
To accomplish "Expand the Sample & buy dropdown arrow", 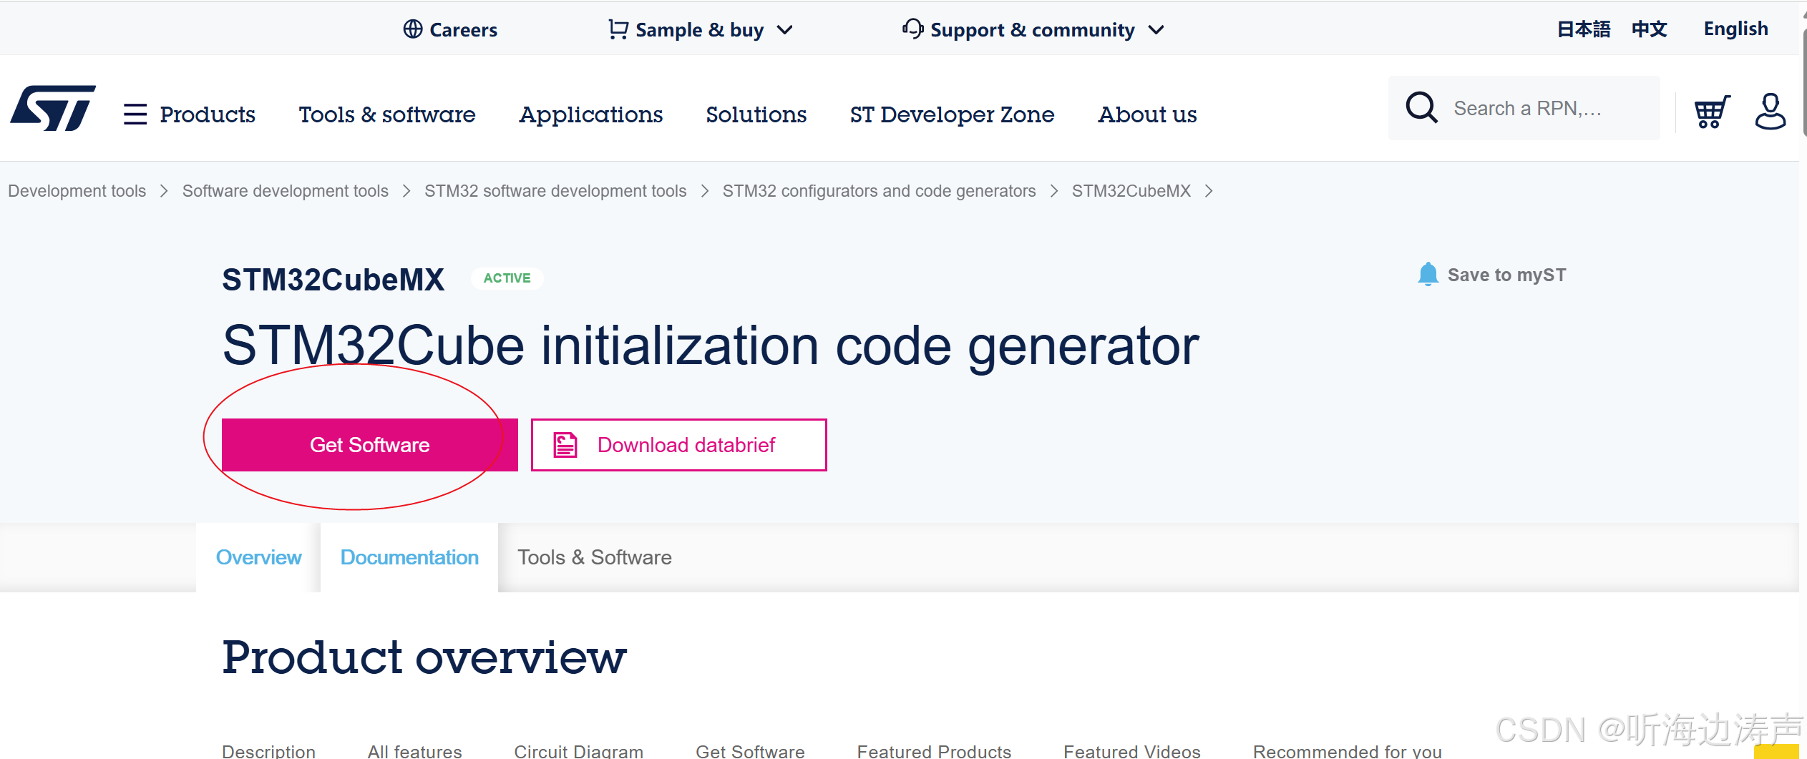I will (x=785, y=30).
